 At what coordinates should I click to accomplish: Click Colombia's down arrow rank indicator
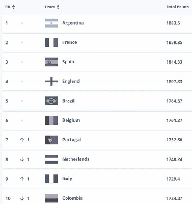tap(22, 198)
